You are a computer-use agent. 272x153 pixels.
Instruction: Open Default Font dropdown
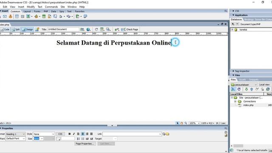[x=15, y=139]
